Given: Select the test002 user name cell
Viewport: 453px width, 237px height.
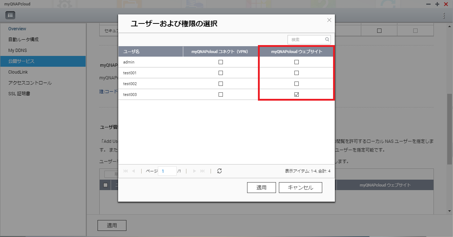Looking at the screenshot, I should tap(151, 84).
